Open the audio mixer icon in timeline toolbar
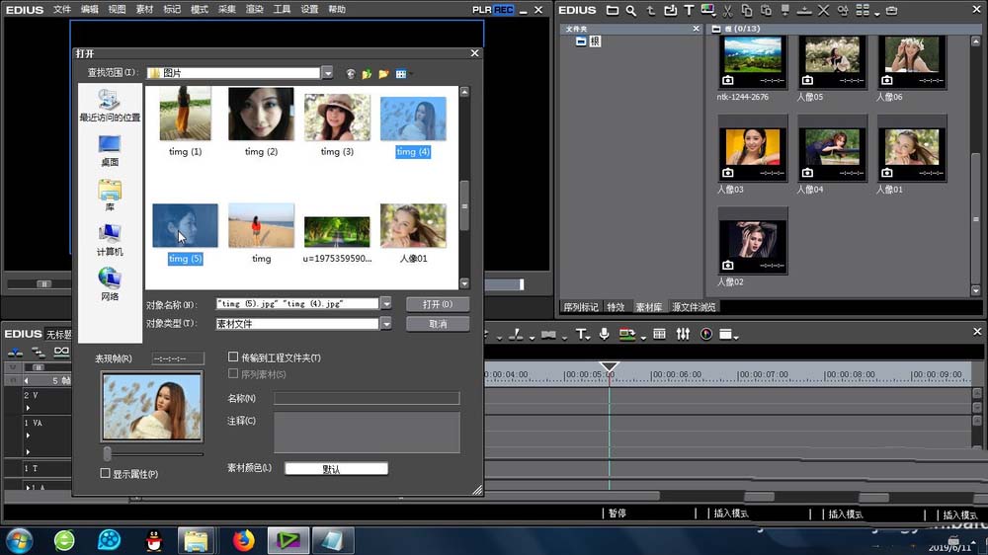 click(x=683, y=335)
